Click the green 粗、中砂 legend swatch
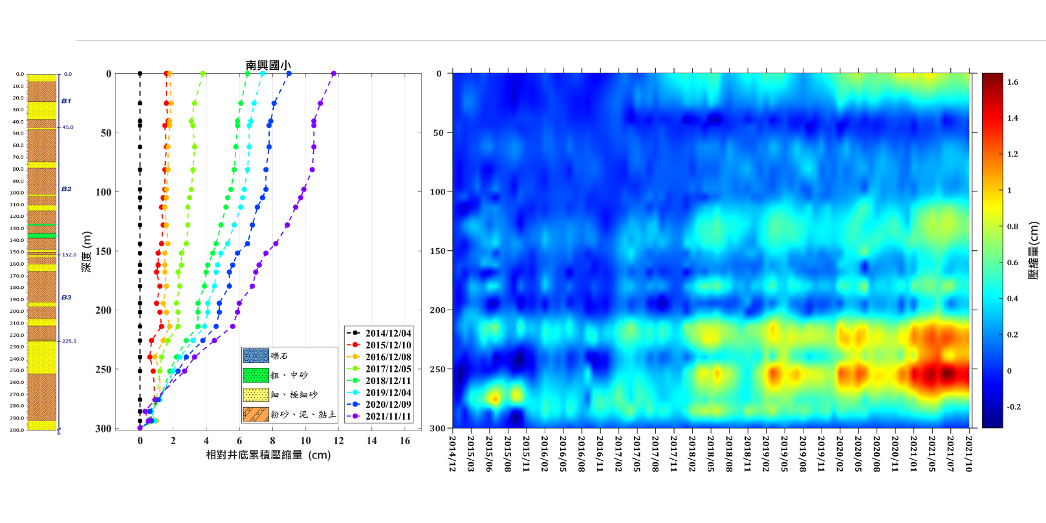Image resolution: width=1046 pixels, height=523 pixels. click(x=256, y=375)
